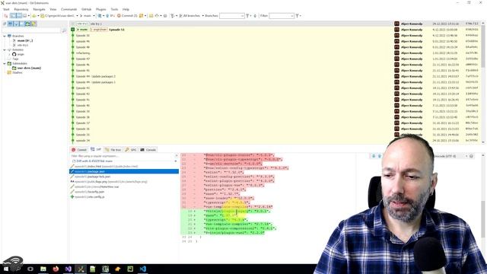The height and width of the screenshot is (274, 487).
Task: Click the refresh revisions toolbar icon
Action: click(6, 15)
